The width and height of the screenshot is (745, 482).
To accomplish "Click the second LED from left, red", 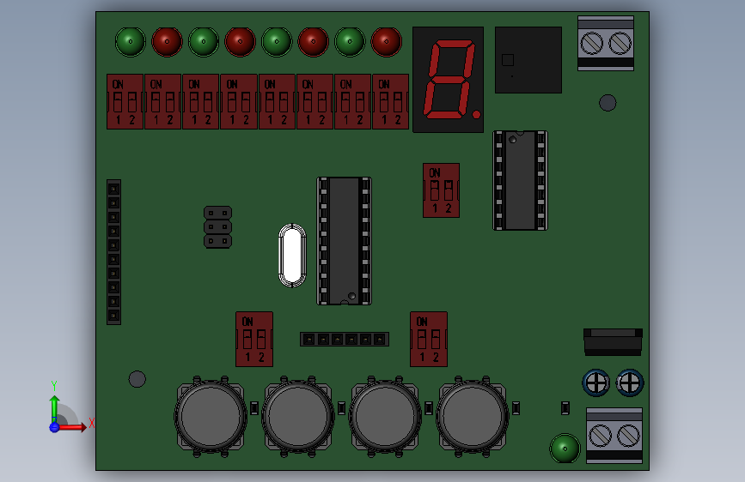I will [x=167, y=42].
